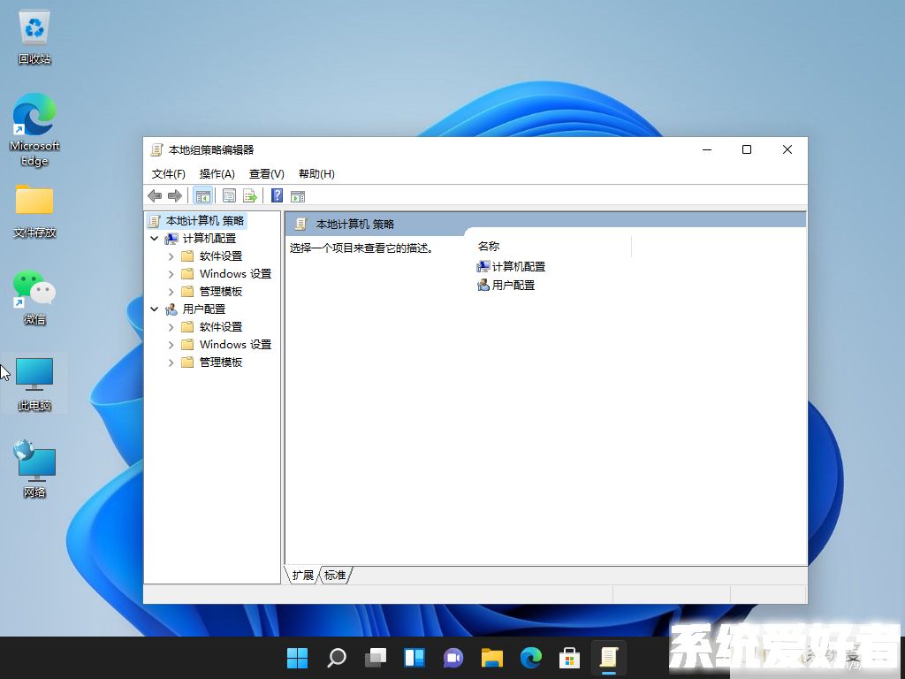Open Microsoft Store from the taskbar
This screenshot has width=905, height=679.
click(569, 658)
